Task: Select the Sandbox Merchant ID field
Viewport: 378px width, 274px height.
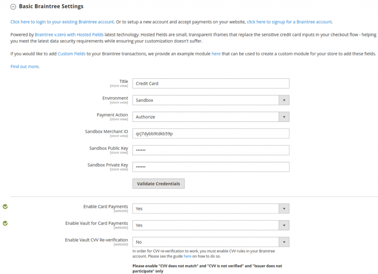Action: click(210, 133)
